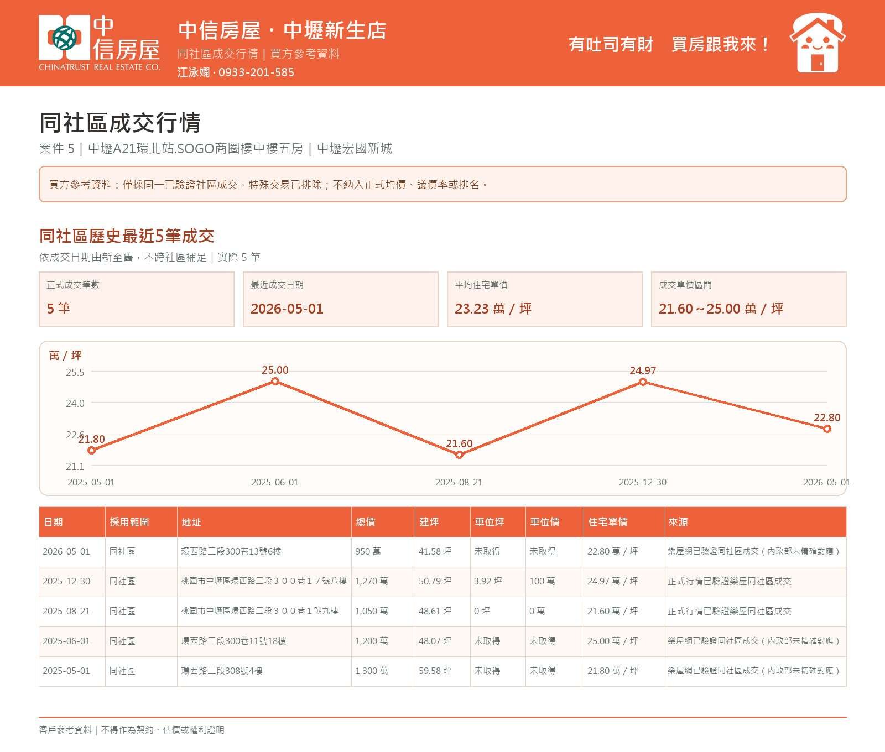The height and width of the screenshot is (752, 885).
Task: Click the 21.80 chart data point
Action: coord(92,450)
